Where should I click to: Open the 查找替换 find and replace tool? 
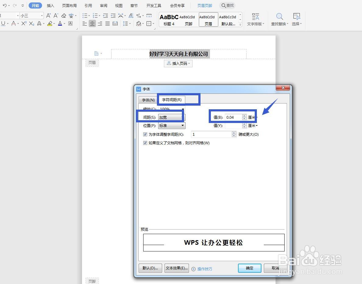(x=279, y=19)
